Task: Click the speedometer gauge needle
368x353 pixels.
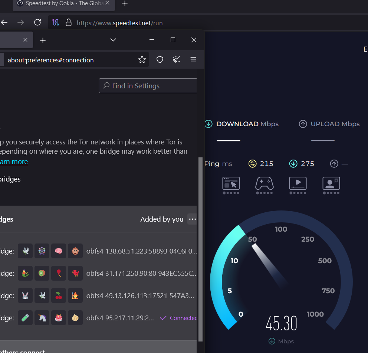Action: coord(269,264)
